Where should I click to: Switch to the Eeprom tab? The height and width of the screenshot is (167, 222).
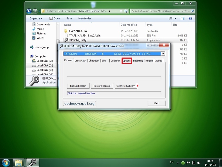pos(68,60)
